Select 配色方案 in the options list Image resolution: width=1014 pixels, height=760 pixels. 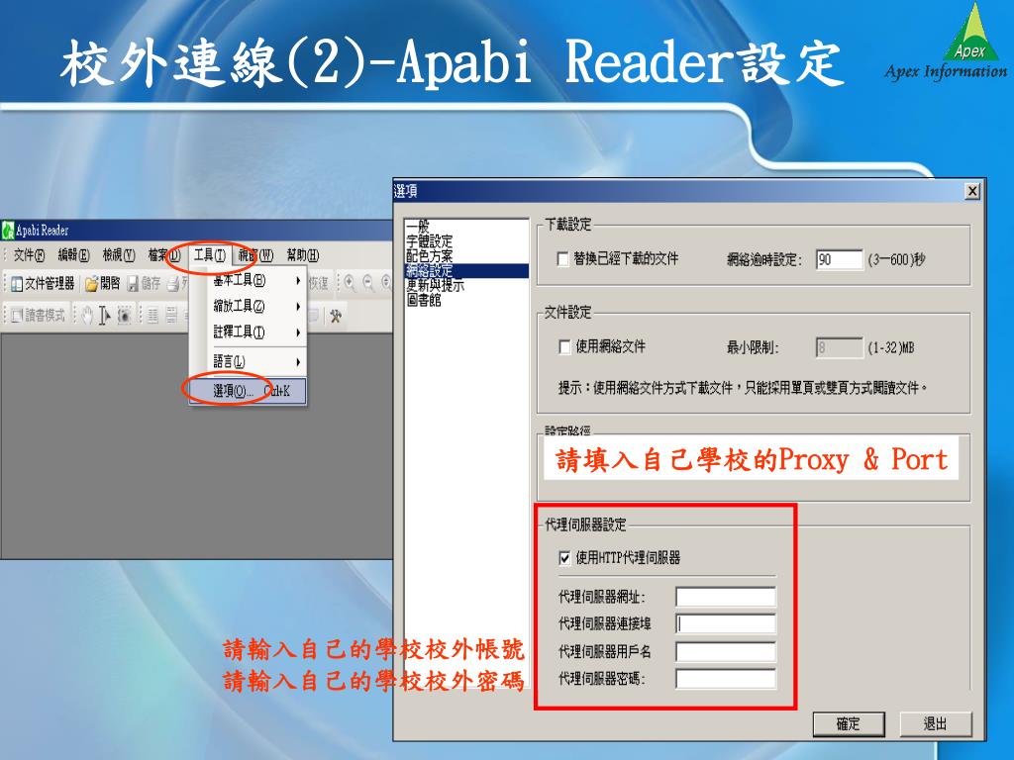(x=466, y=256)
